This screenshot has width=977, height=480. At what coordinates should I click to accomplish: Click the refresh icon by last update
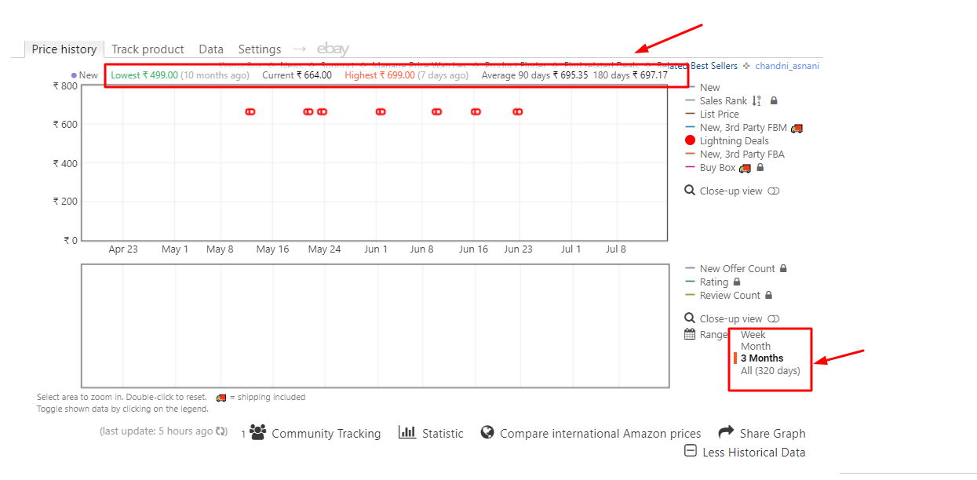pos(222,431)
